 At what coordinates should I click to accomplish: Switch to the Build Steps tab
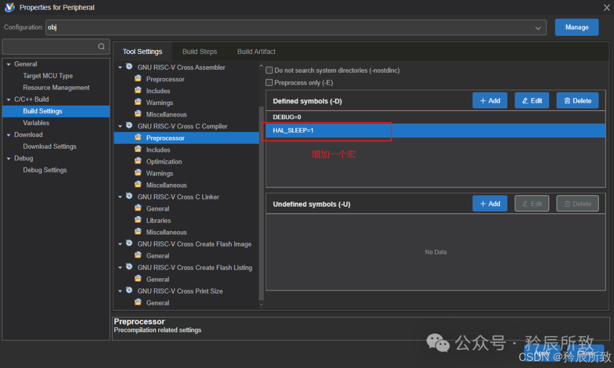pyautogui.click(x=200, y=52)
